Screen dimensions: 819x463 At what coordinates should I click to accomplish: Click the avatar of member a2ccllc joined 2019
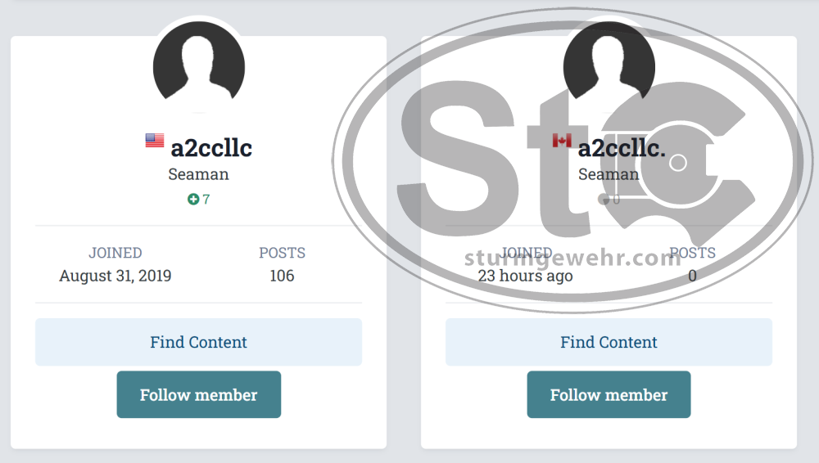[x=199, y=67]
